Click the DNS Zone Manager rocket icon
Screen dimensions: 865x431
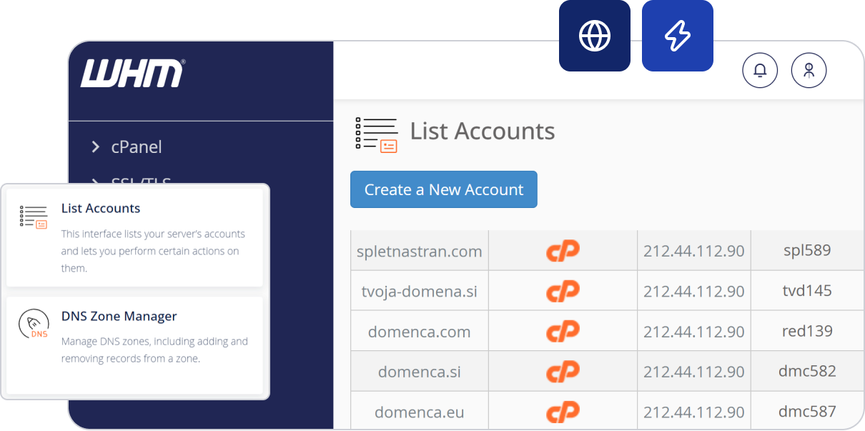[34, 325]
